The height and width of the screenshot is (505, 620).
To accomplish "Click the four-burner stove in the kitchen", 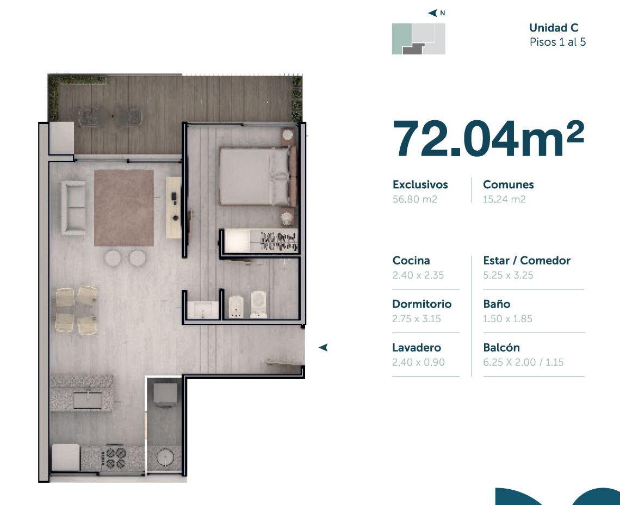I will (116, 458).
